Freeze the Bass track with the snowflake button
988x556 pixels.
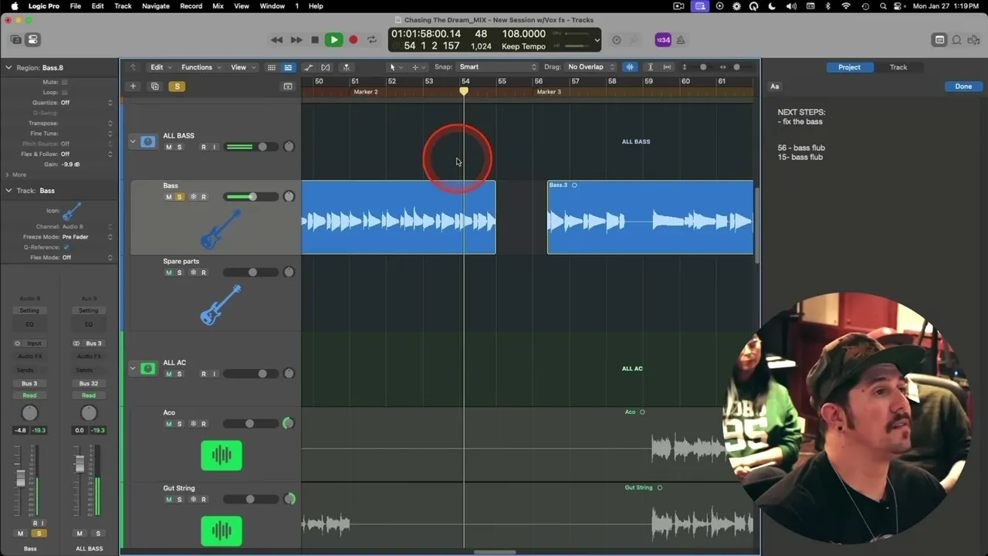(193, 197)
